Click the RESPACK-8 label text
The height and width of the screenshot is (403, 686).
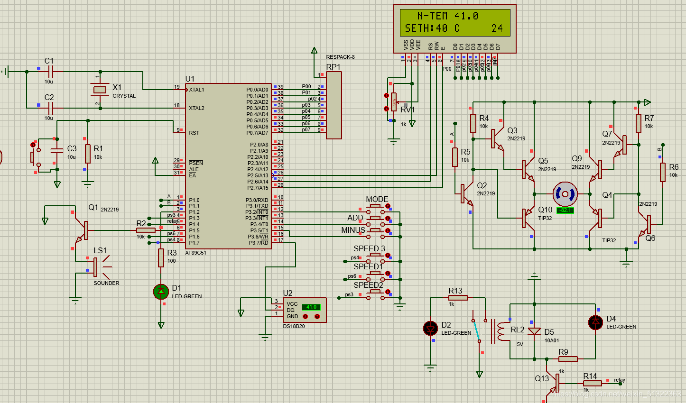pos(340,57)
